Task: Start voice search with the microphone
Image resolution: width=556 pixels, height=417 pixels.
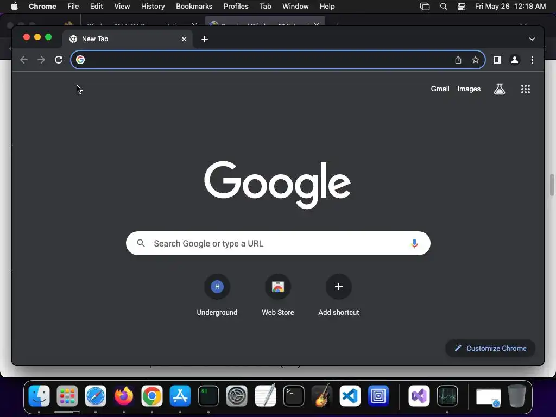Action: coord(414,243)
